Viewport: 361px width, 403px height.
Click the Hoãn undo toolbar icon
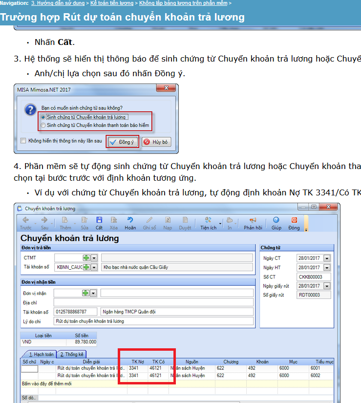coord(130,220)
